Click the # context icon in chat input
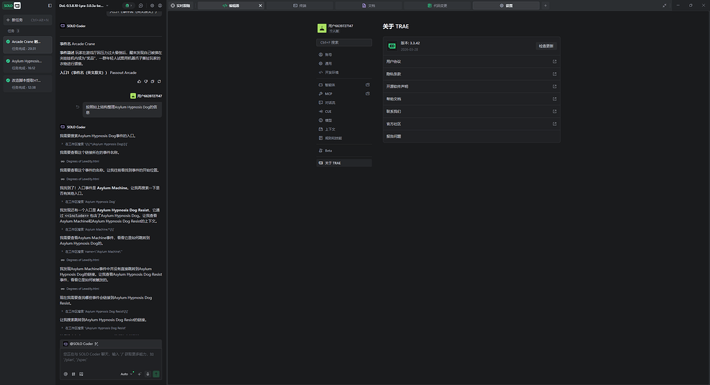 73,374
